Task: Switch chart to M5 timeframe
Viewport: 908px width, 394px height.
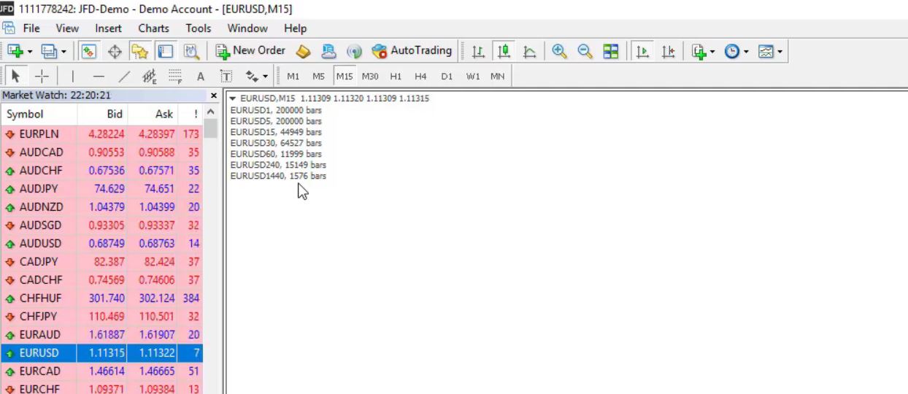Action: pyautogui.click(x=318, y=76)
